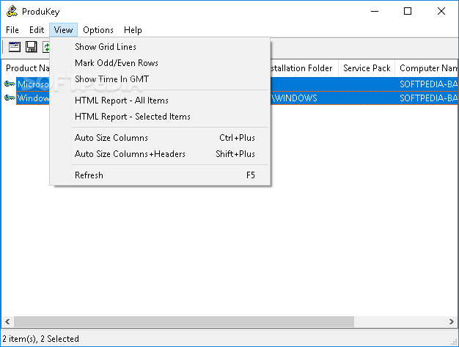
Task: Select the Window product row name
Action: 33,98
